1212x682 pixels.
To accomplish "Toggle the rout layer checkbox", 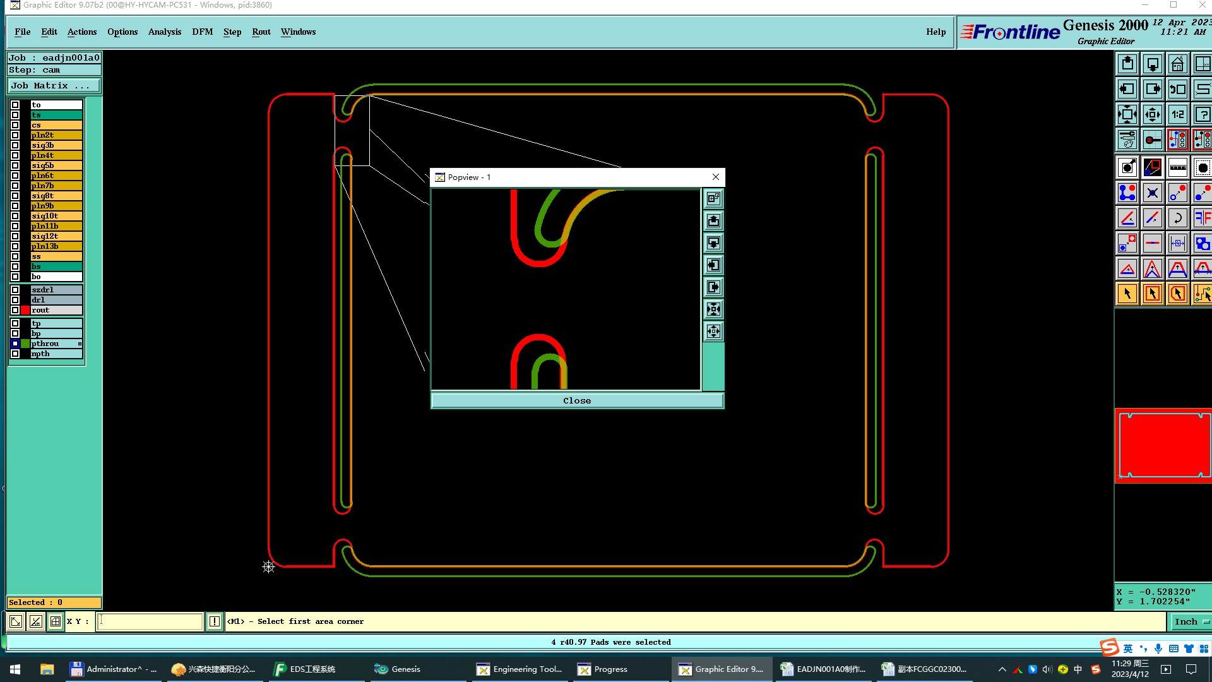I will pos(15,310).
